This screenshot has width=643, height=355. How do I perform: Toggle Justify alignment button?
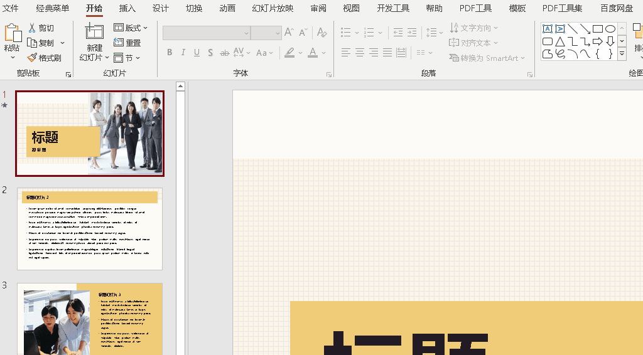(387, 53)
